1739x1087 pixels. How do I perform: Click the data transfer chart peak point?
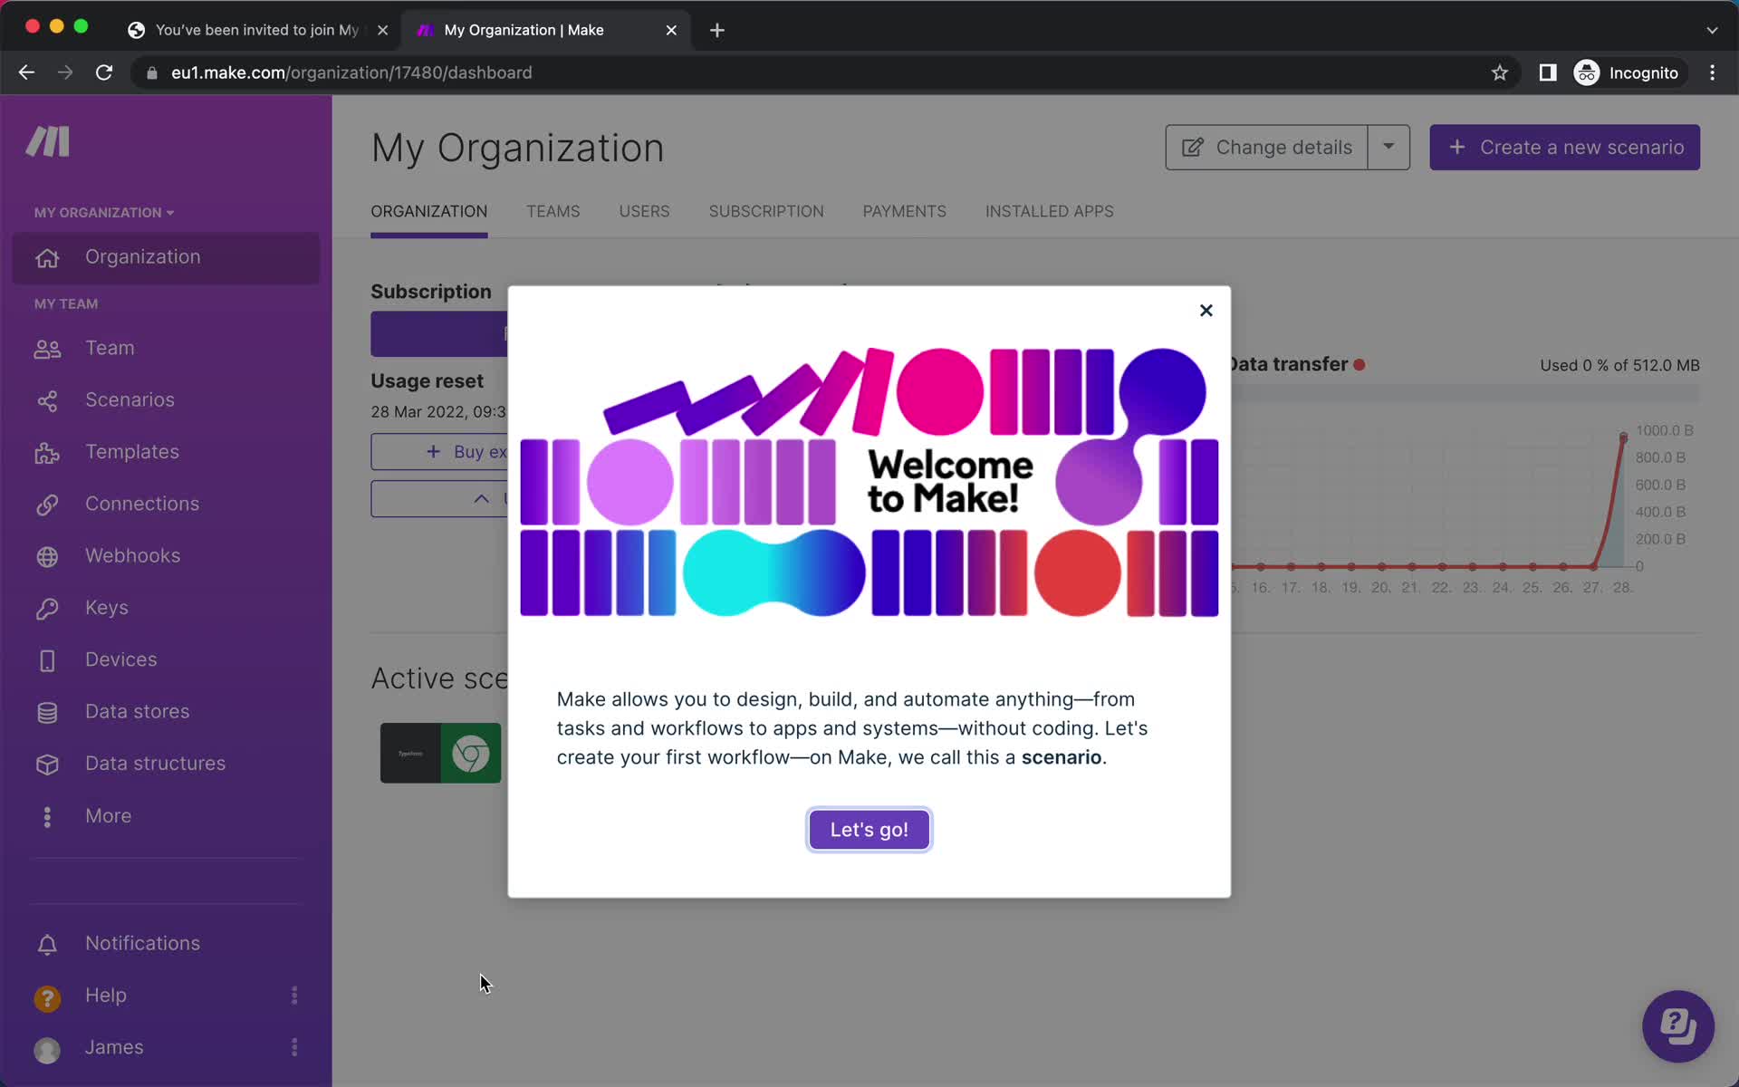(x=1623, y=438)
